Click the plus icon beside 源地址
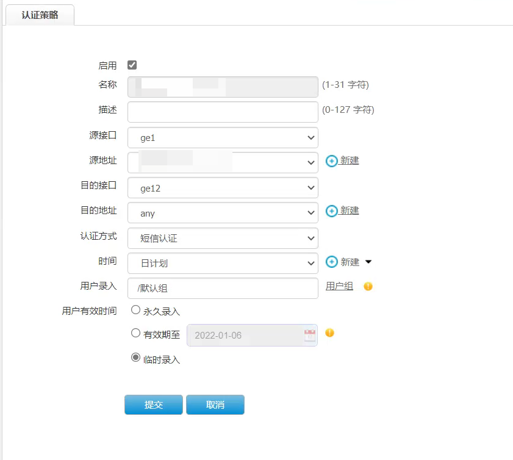The width and height of the screenshot is (513, 460). click(332, 161)
